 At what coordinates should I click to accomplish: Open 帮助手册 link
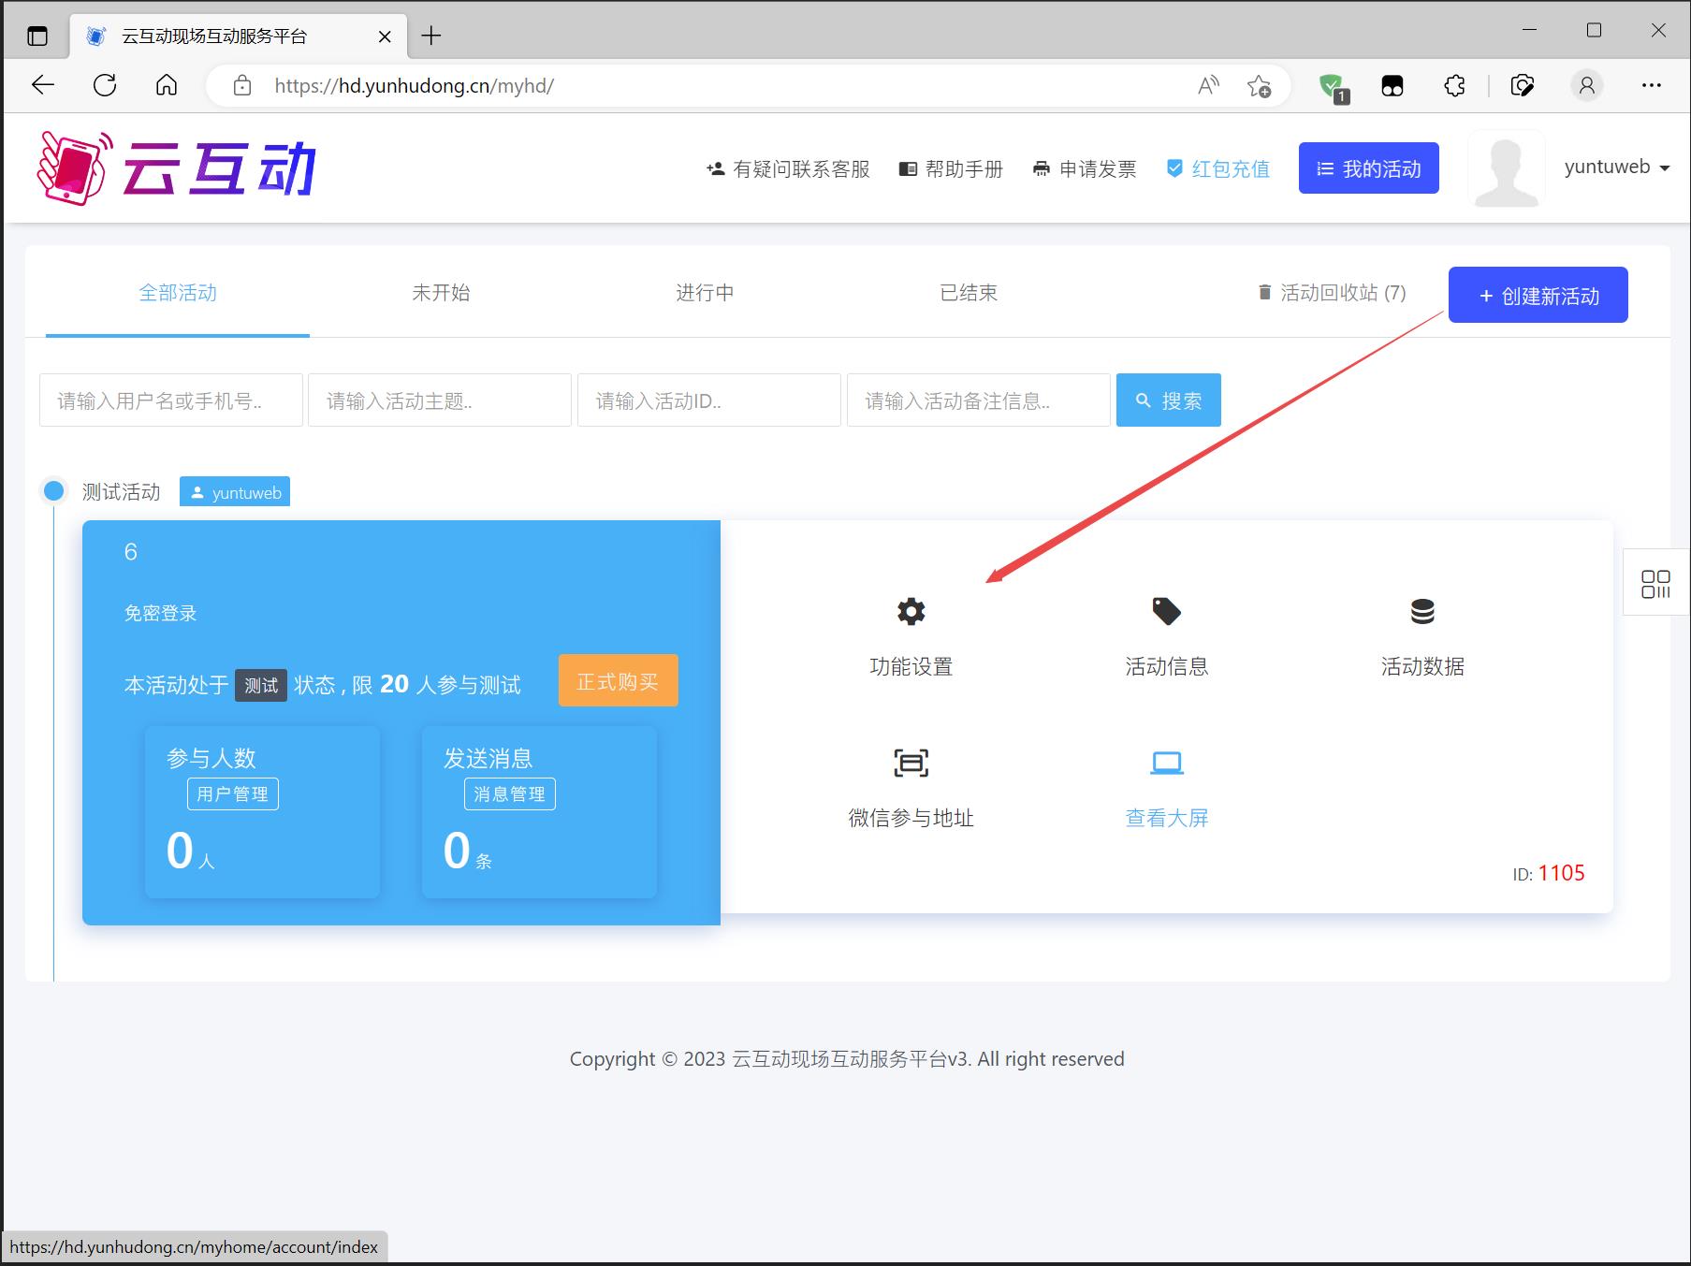pos(951,168)
